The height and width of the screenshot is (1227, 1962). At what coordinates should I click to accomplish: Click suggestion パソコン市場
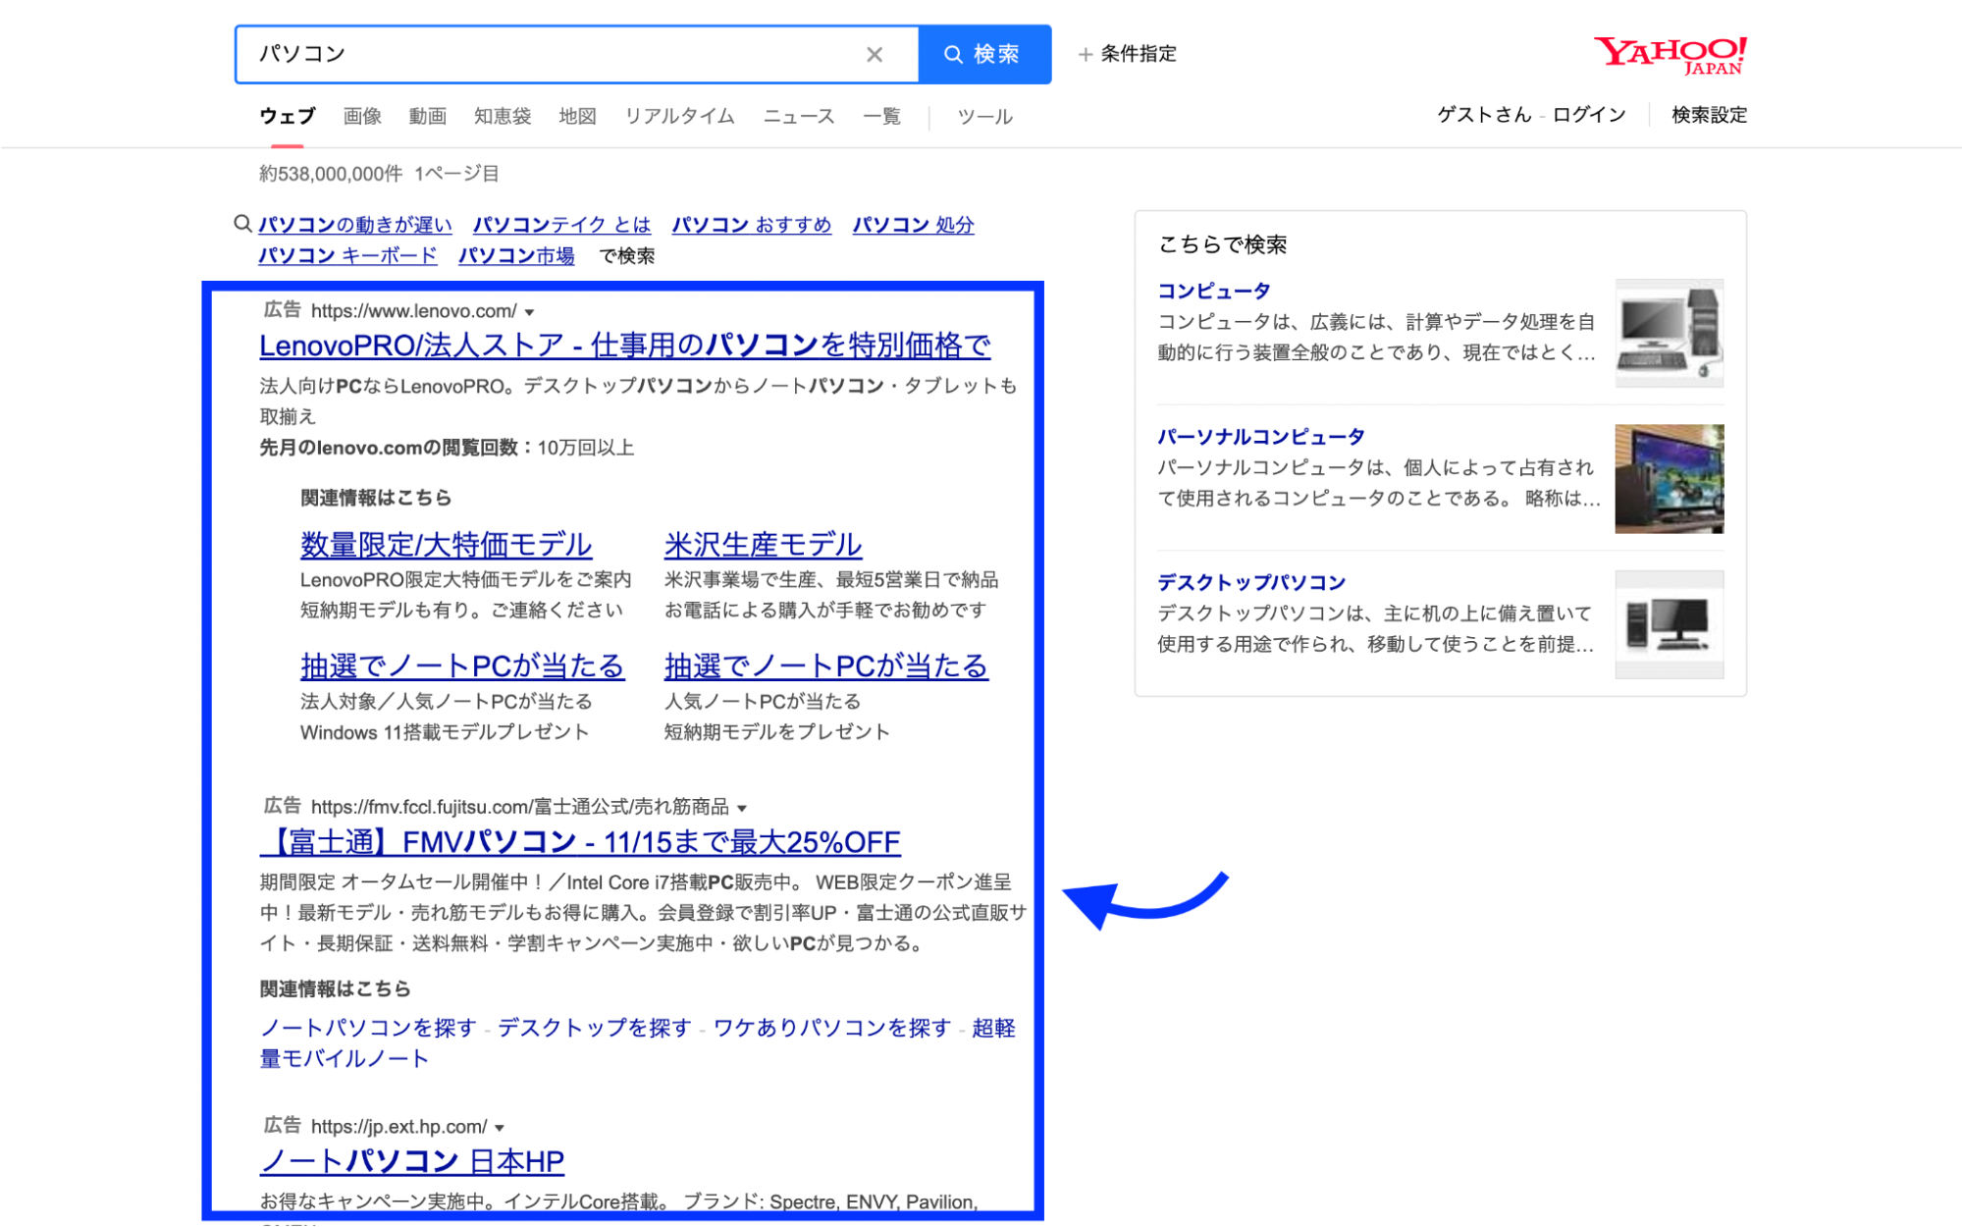point(516,256)
